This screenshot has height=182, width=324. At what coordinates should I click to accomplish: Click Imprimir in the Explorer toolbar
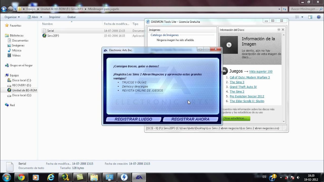coord(55,17)
